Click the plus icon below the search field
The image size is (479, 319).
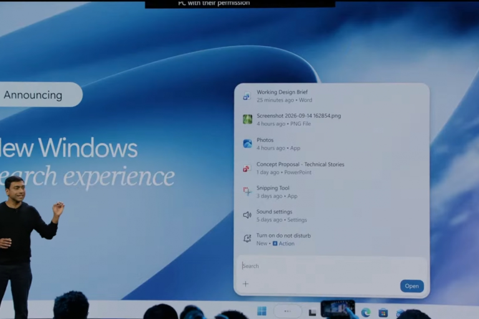[x=246, y=284]
